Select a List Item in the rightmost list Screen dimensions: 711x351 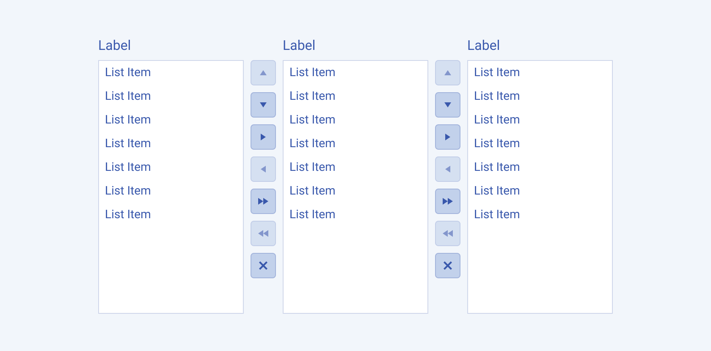497,120
